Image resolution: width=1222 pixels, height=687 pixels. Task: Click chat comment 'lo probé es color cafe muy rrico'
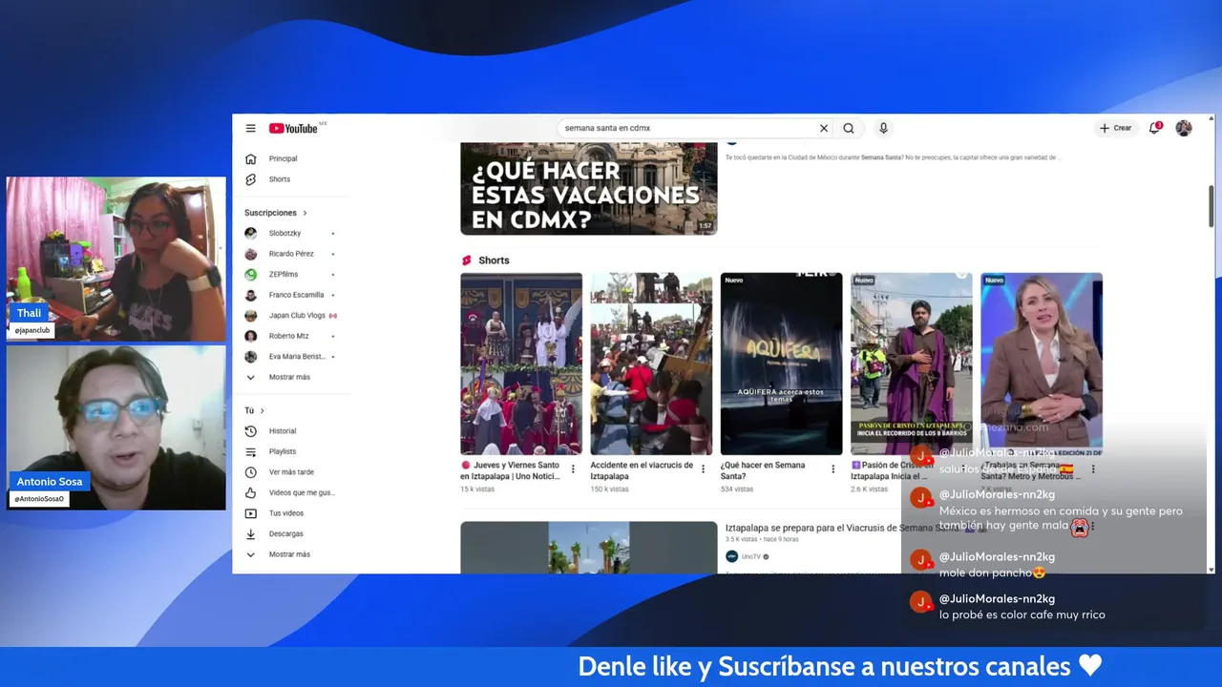coord(1022,614)
